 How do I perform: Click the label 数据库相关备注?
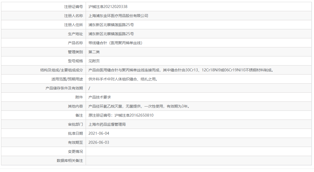[x=70, y=161]
